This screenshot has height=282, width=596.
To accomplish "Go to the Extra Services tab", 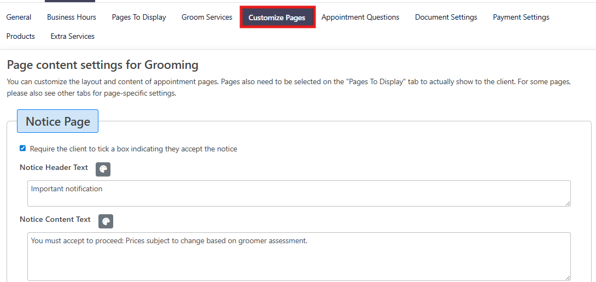I will [72, 36].
